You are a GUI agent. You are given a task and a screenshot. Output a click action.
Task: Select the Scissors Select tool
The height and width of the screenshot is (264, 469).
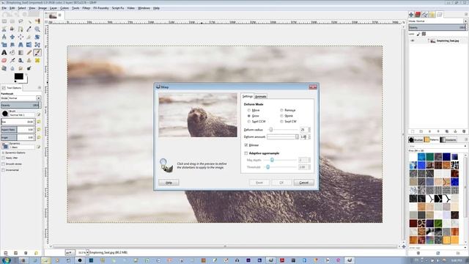4,29
